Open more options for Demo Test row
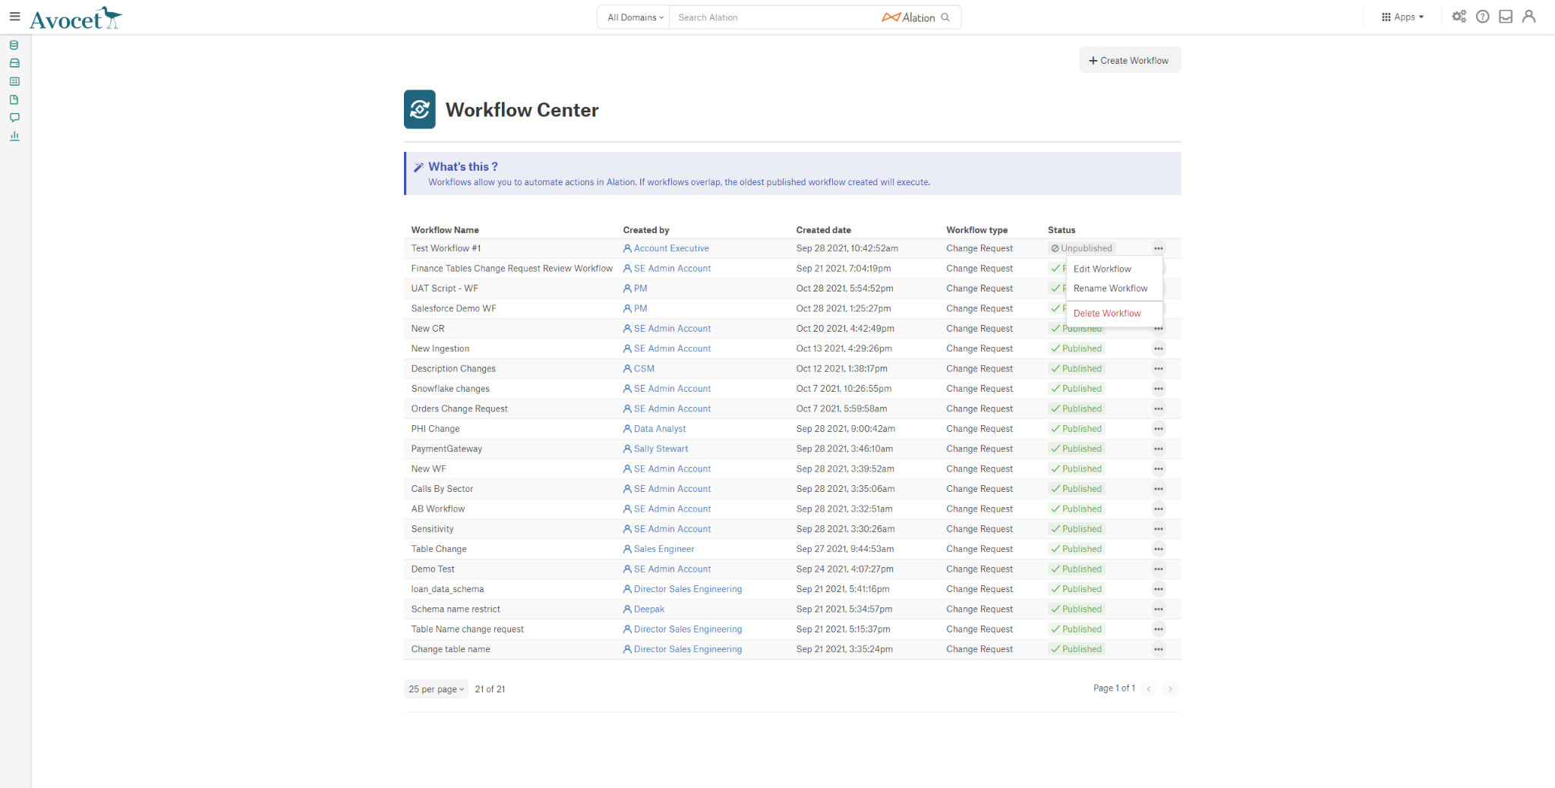Image resolution: width=1555 pixels, height=788 pixels. tap(1159, 569)
